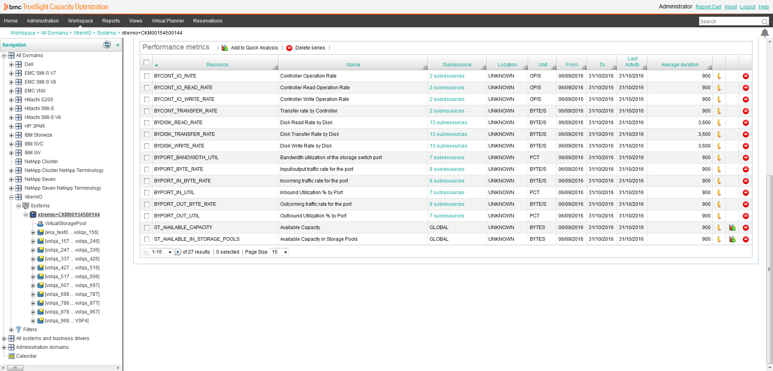Image resolution: width=773 pixels, height=371 pixels.
Task: Open details icon for BYPORT_BANDWIDTH_UTIL row
Action: (719, 158)
